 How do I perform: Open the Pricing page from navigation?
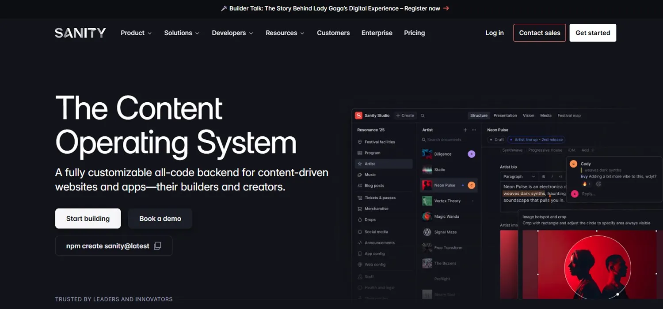[414, 33]
